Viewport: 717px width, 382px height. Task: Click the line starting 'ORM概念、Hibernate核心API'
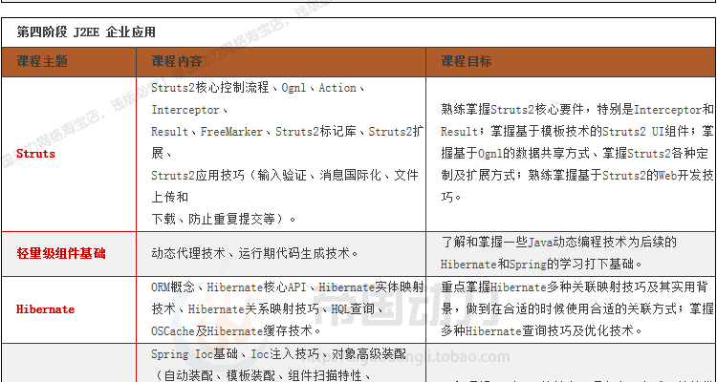click(288, 287)
